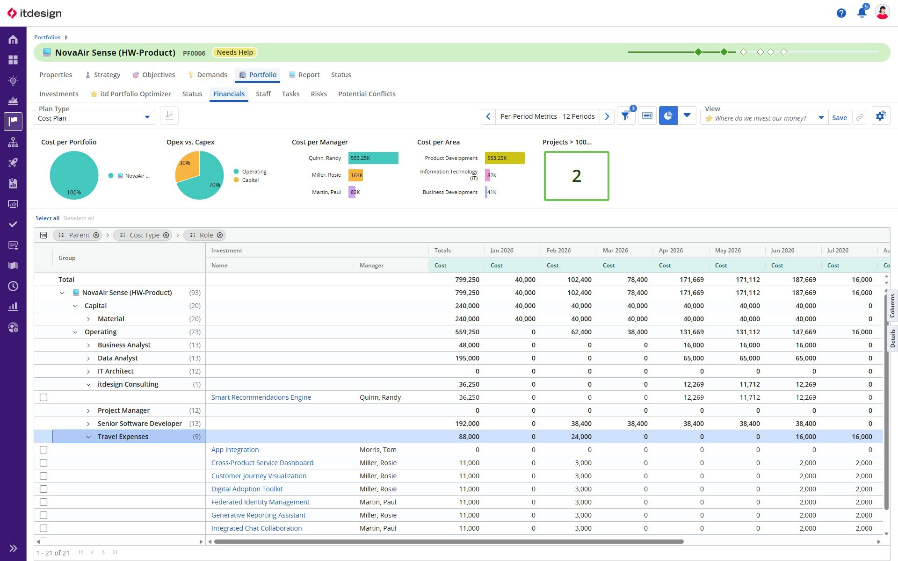Click the grouping panel toggle icon
Image resolution: width=898 pixels, height=561 pixels.
tap(43, 235)
